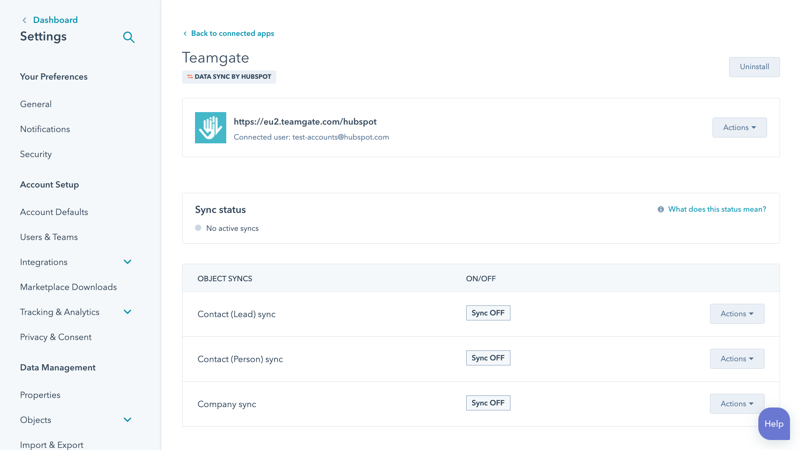
Task: Go back to connected apps
Action: point(232,33)
